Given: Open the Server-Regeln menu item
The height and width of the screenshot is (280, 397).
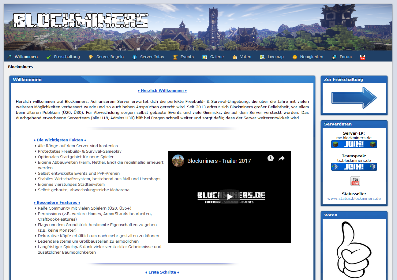Looking at the screenshot, I should click(x=110, y=57).
